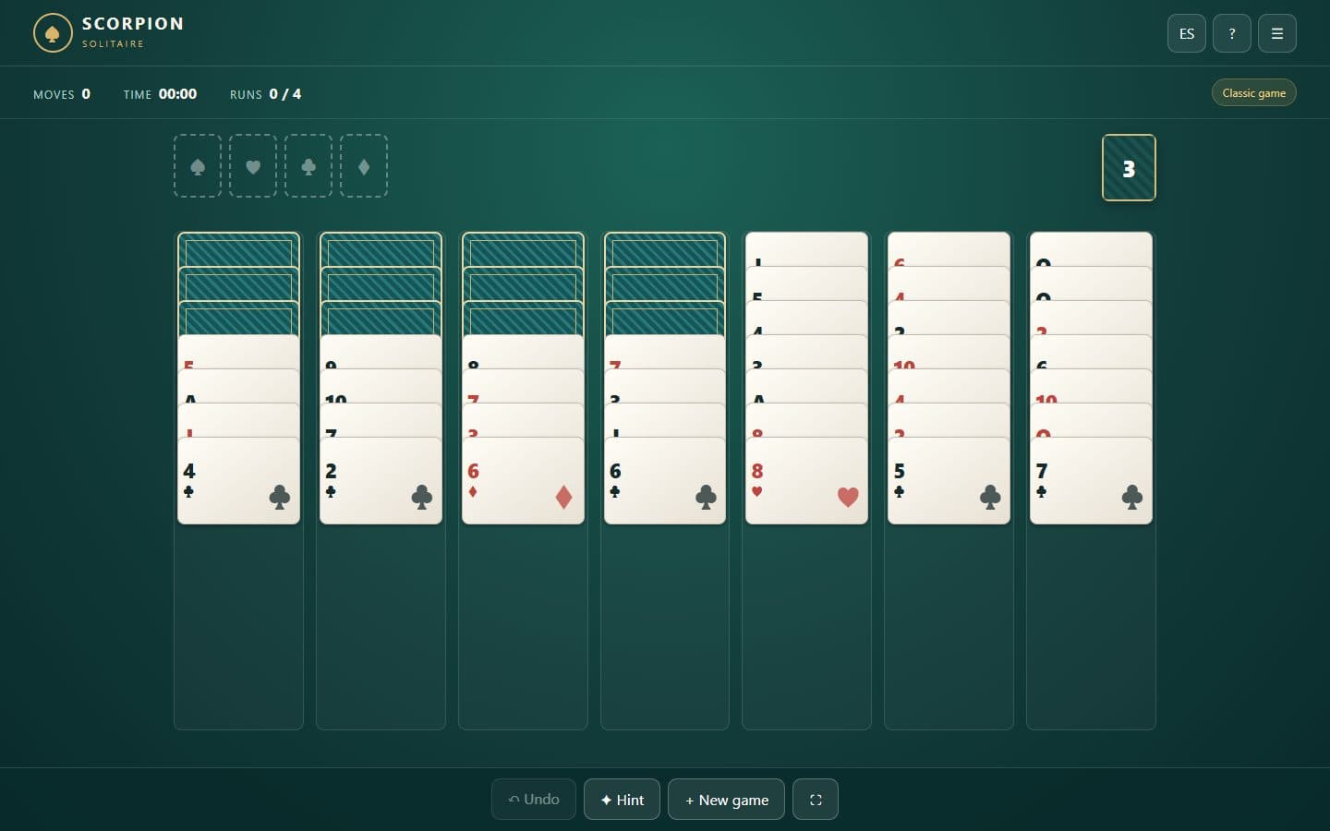Click the SCORPION title text

(x=133, y=24)
